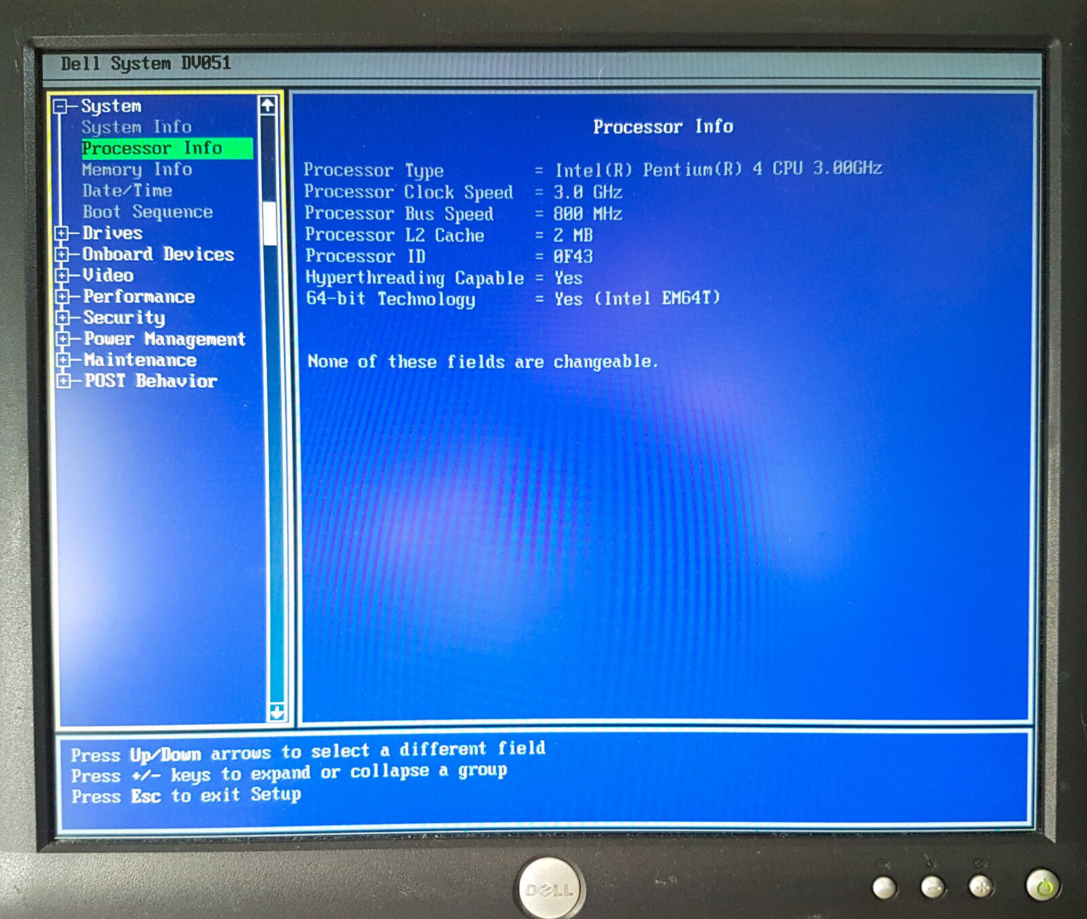This screenshot has width=1087, height=919.
Task: Click the 800 MHz bus speed value
Action: click(x=588, y=214)
